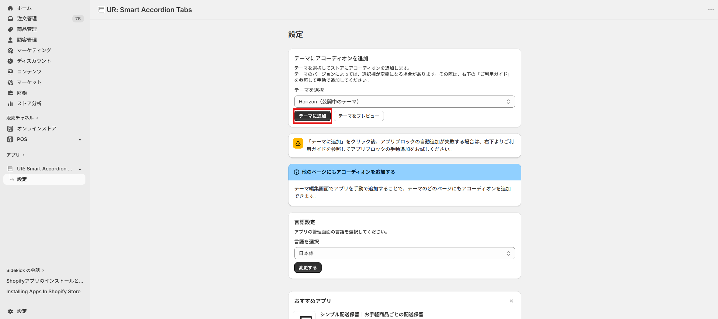The width and height of the screenshot is (718, 319).
Task: Click the コンテンツ (Content) icon
Action: (10, 72)
